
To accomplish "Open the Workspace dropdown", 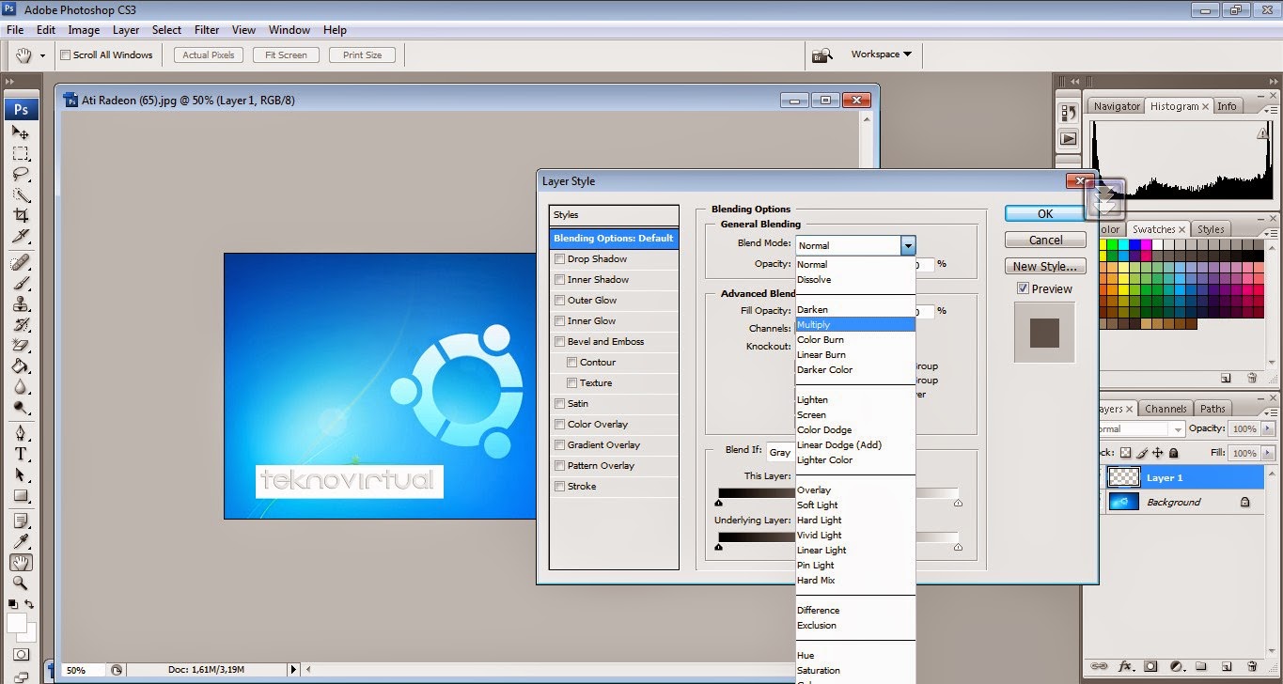I will tap(881, 54).
